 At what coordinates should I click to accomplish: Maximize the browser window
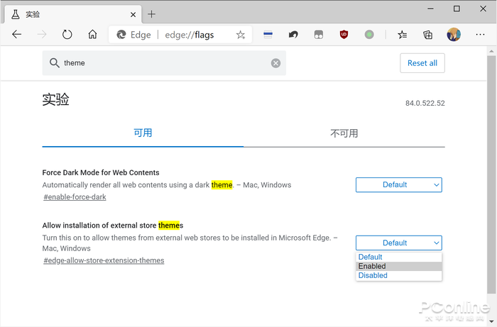pos(457,9)
